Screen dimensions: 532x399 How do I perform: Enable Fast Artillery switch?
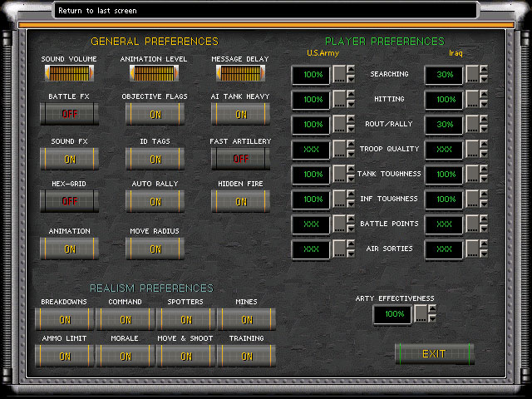point(240,159)
